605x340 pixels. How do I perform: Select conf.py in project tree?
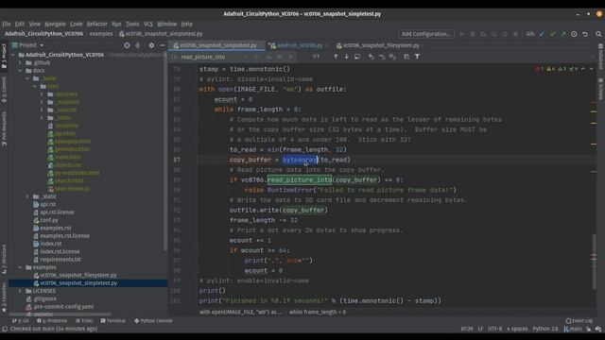[49, 220]
